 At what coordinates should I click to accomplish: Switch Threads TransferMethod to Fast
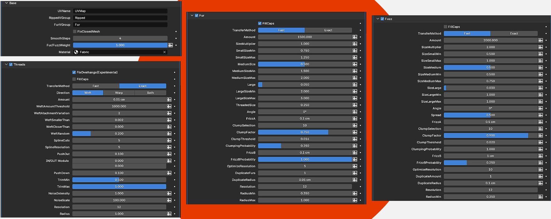pyautogui.click(x=96, y=86)
